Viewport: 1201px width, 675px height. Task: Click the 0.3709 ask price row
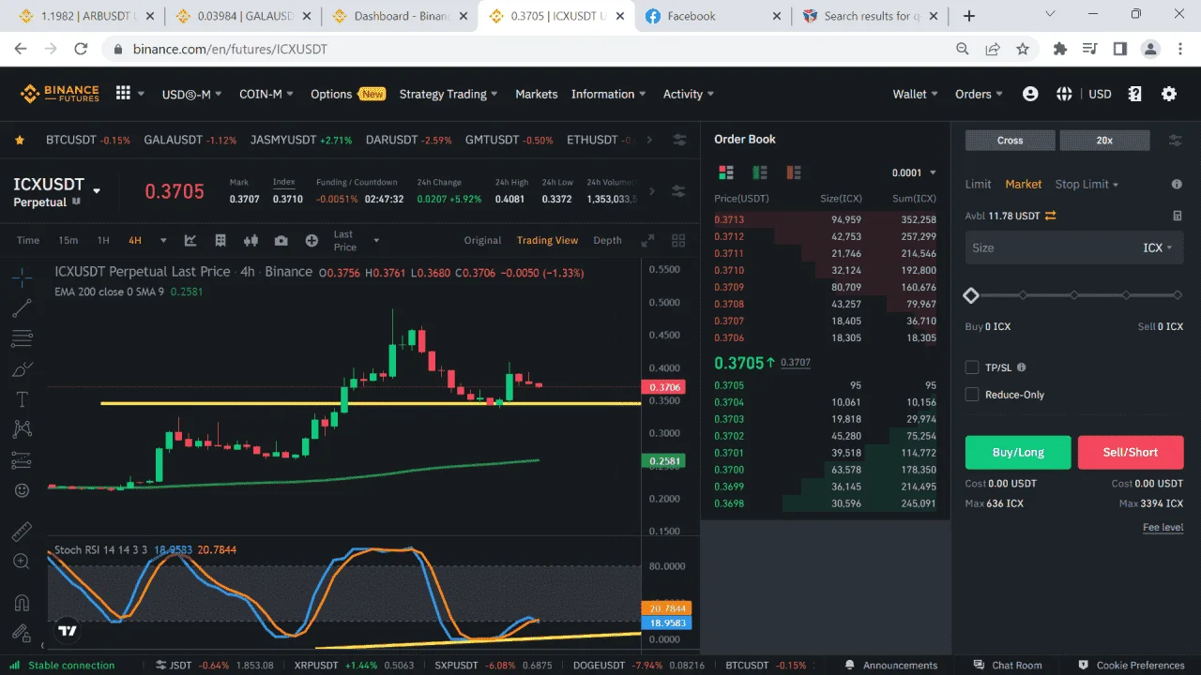point(825,287)
